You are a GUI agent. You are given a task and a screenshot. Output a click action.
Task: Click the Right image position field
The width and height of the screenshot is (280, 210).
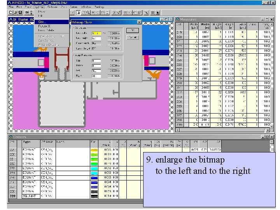click(x=96, y=76)
